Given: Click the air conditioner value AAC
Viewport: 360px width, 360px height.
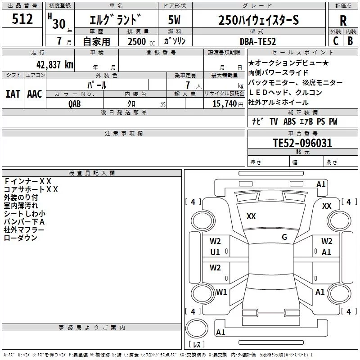Looking at the screenshot, I should 35,94.
